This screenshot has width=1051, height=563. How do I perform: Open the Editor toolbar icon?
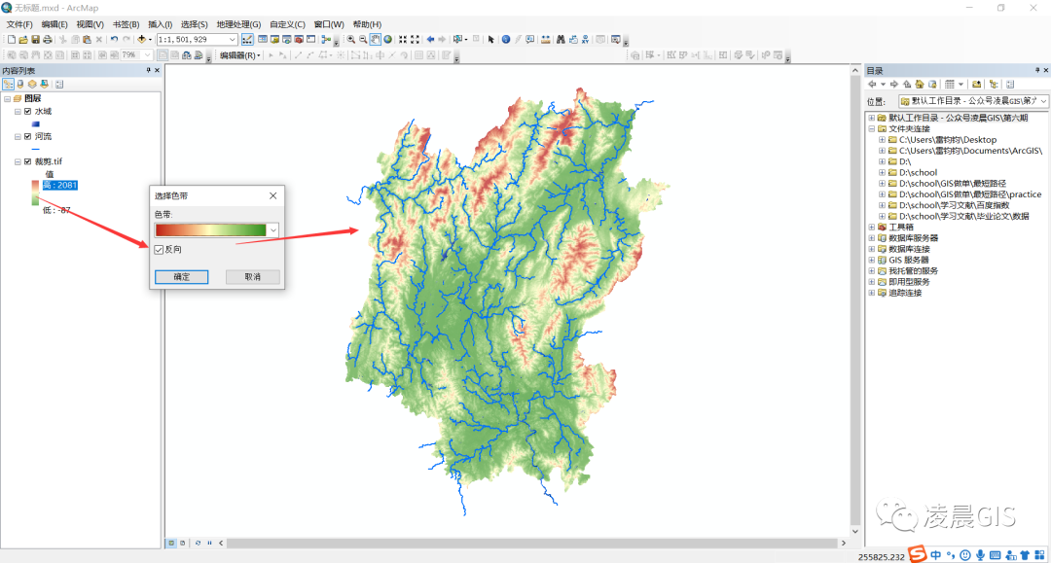click(x=247, y=40)
